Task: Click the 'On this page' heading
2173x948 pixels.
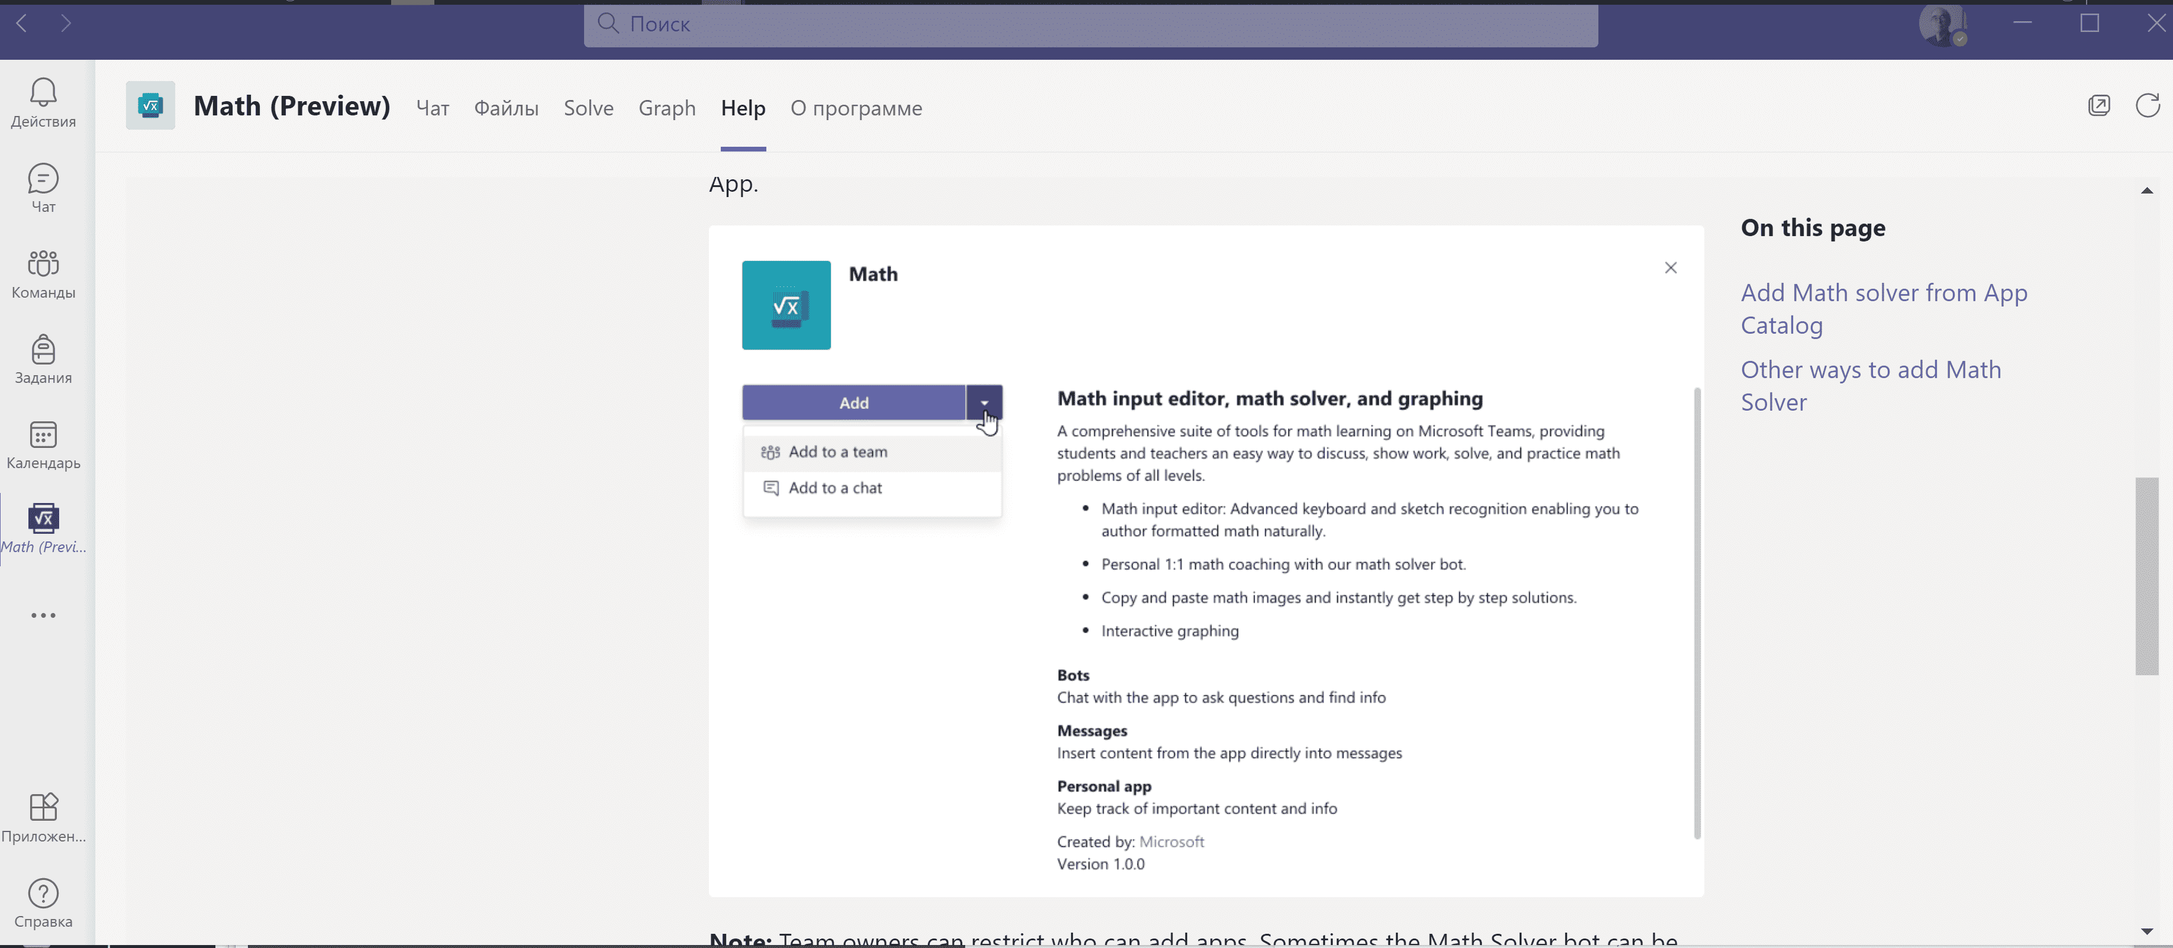Action: (x=1813, y=228)
